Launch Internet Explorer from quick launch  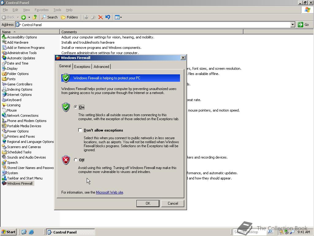coord(31,232)
